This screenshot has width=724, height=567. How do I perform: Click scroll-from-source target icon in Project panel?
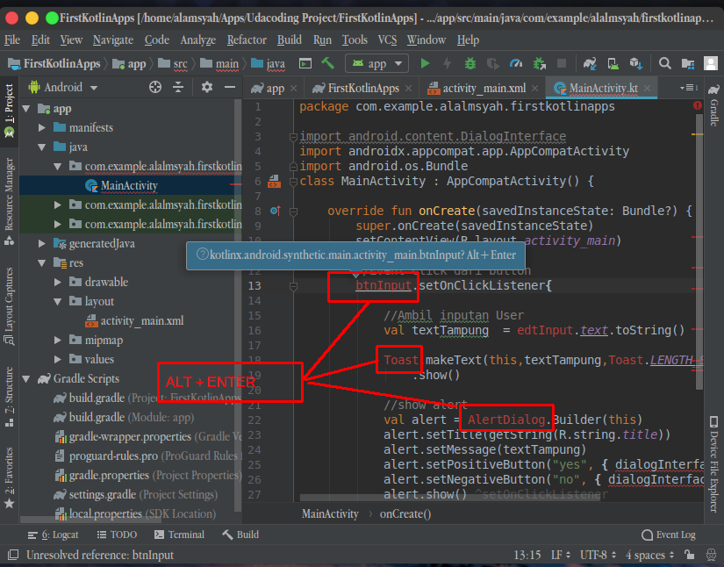click(x=155, y=87)
